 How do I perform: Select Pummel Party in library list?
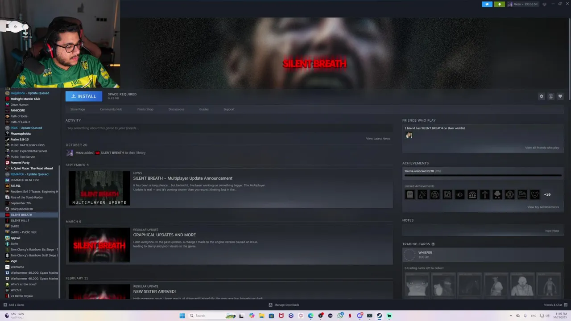(x=20, y=163)
